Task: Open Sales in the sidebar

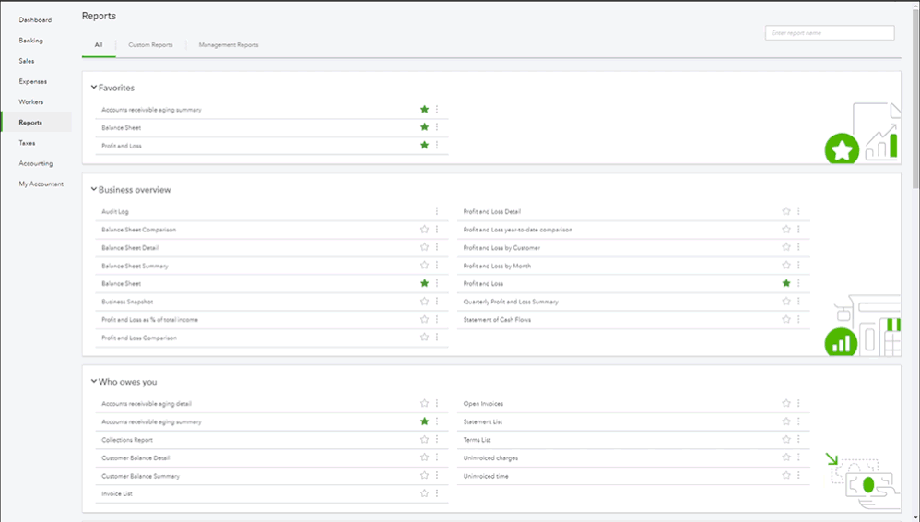Action: pyautogui.click(x=27, y=61)
